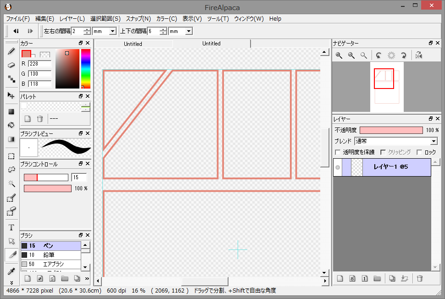Duplicate the current layer
Screen dimensions: 445x299
(x=392, y=278)
